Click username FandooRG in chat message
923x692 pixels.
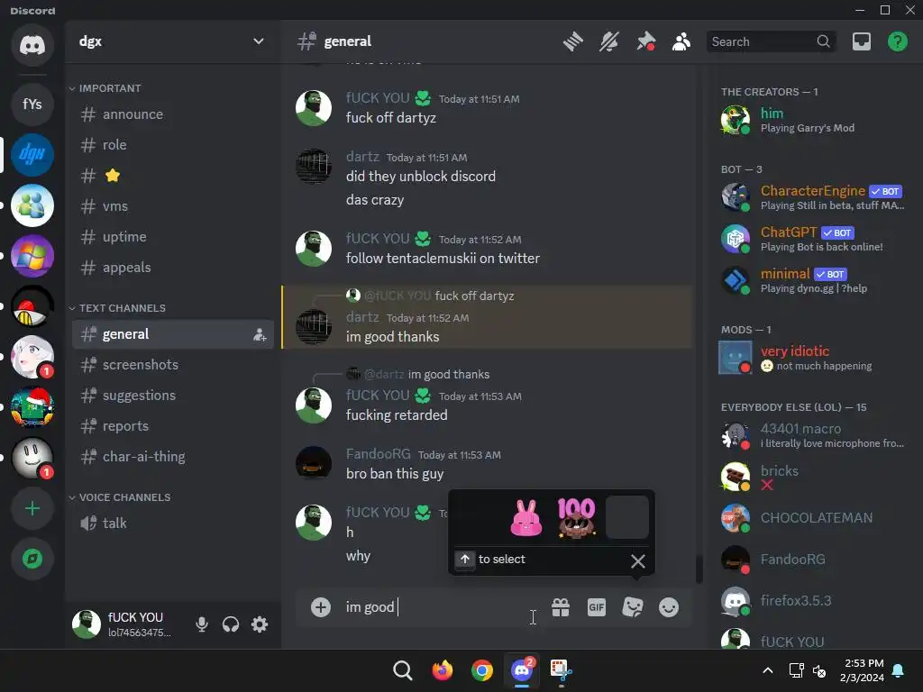pyautogui.click(x=378, y=454)
